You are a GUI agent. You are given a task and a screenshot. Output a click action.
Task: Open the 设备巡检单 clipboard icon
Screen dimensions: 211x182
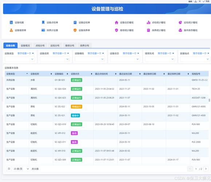tap(75, 22)
